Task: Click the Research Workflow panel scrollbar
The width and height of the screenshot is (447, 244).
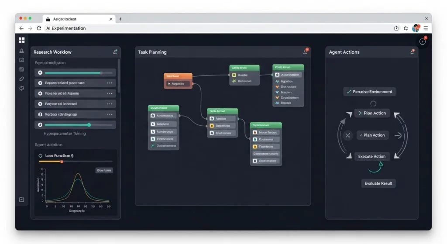Action: pos(119,76)
